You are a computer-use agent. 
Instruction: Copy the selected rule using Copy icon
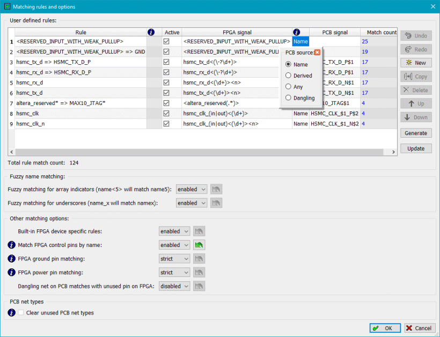416,76
